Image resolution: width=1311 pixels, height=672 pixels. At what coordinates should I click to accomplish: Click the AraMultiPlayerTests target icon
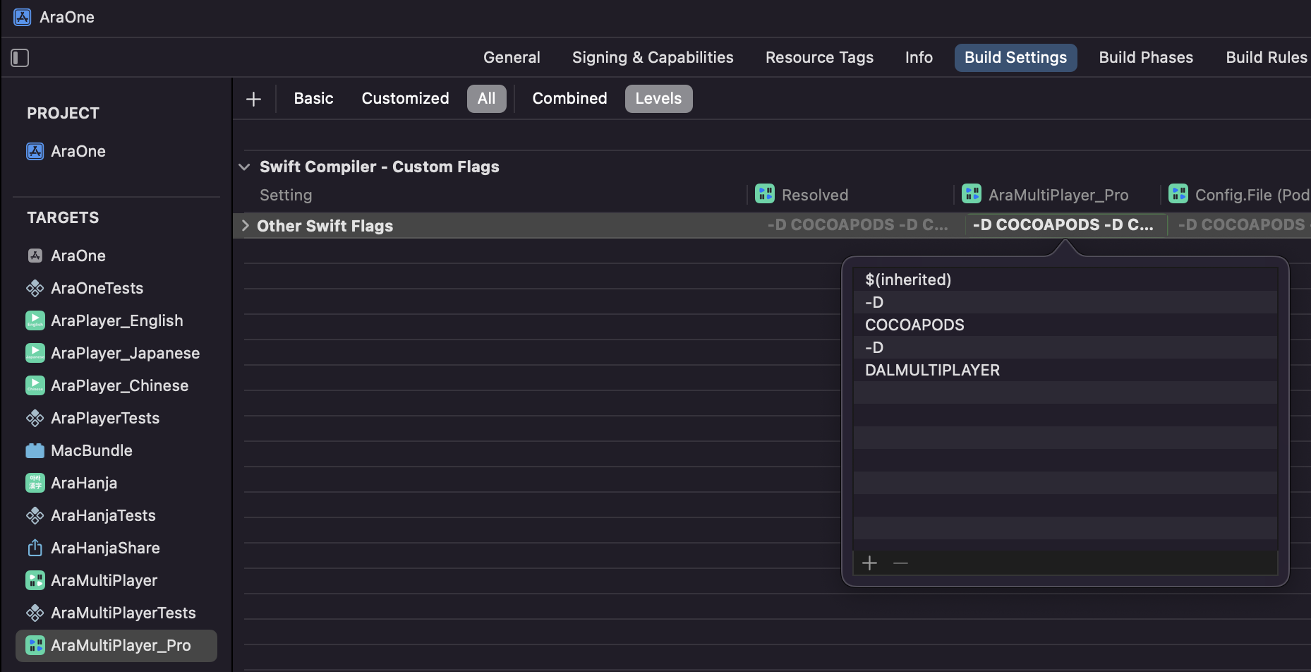(35, 613)
